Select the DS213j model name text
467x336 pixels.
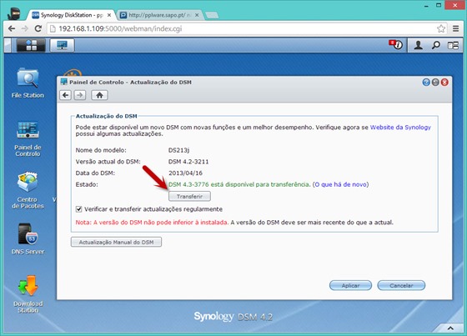click(x=178, y=150)
